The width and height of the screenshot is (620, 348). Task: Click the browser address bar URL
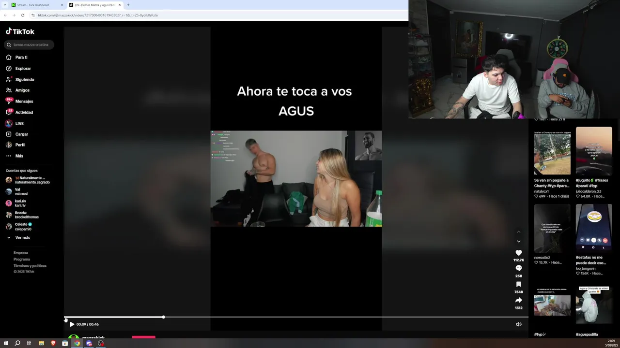[98, 15]
